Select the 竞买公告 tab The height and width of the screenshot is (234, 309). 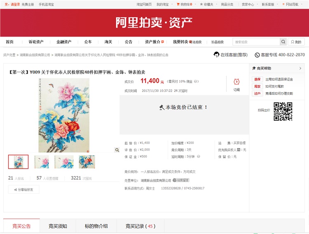coord(21,226)
